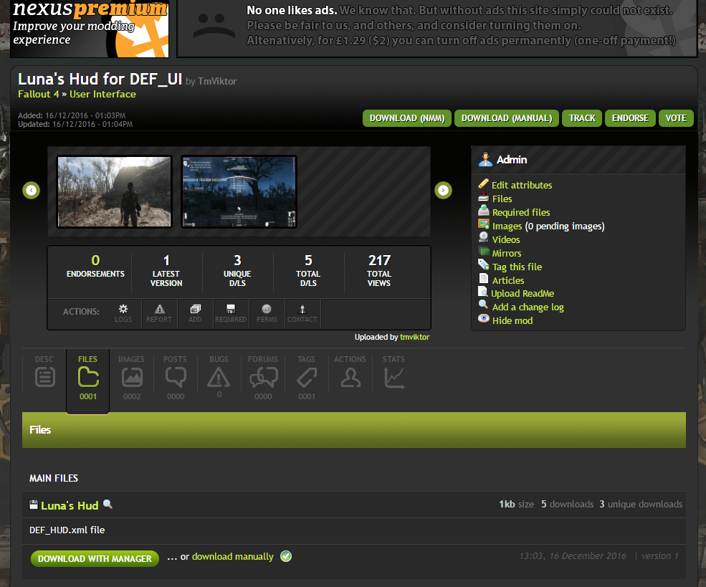The width and height of the screenshot is (706, 587).
Task: Click the previous image arrow in gallery
Action: pos(31,191)
